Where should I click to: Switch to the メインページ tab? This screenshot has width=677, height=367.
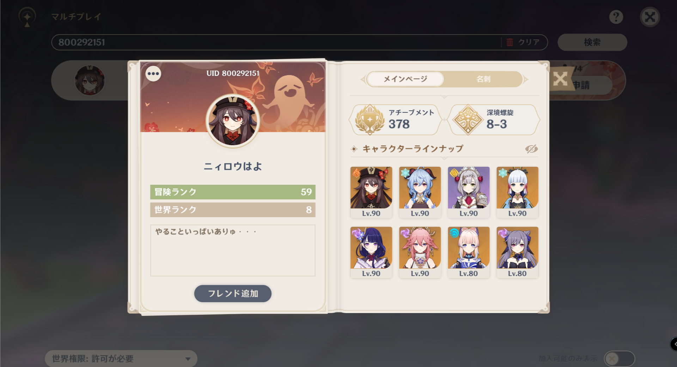[x=405, y=79]
